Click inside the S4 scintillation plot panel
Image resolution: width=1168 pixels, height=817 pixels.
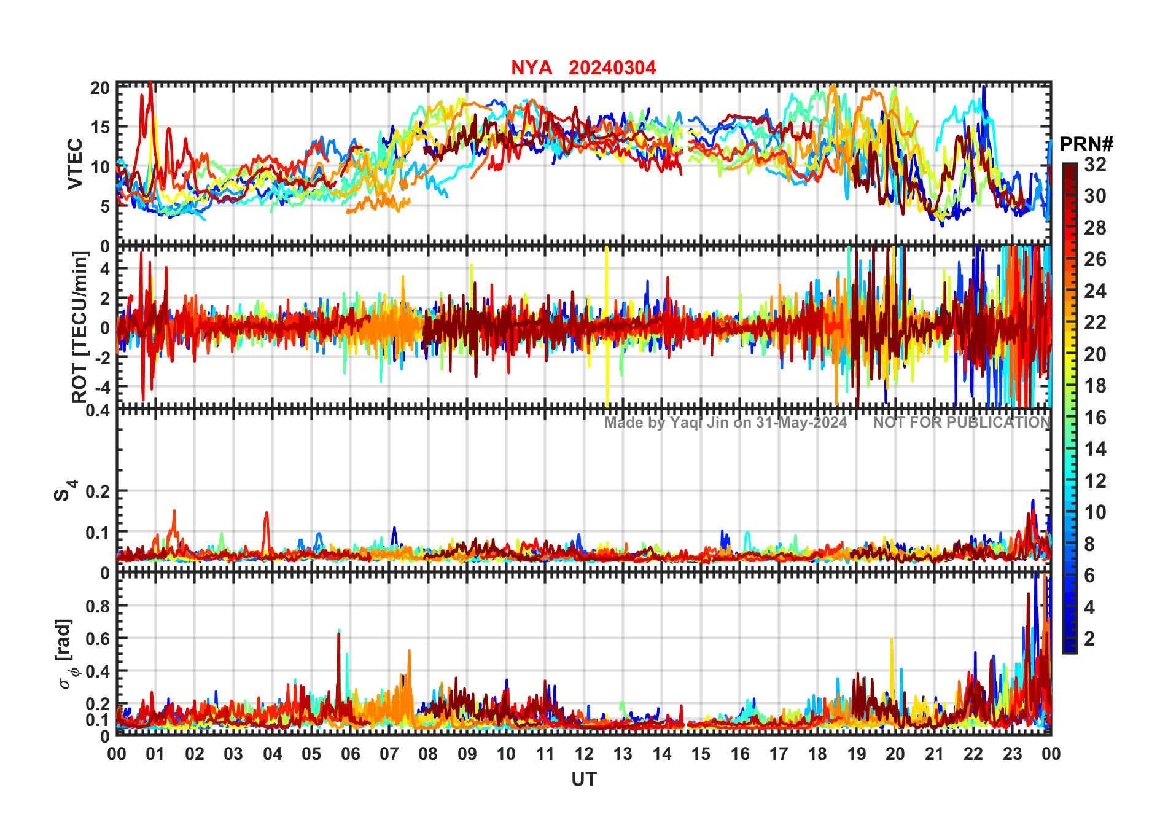point(583,491)
